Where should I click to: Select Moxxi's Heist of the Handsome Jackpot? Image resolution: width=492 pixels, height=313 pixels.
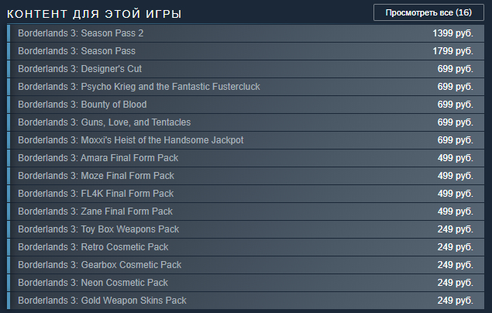[x=130, y=140]
